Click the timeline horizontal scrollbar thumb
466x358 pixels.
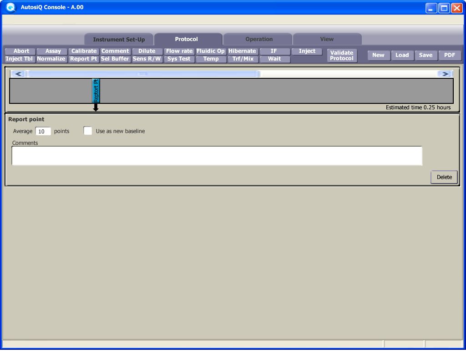143,74
